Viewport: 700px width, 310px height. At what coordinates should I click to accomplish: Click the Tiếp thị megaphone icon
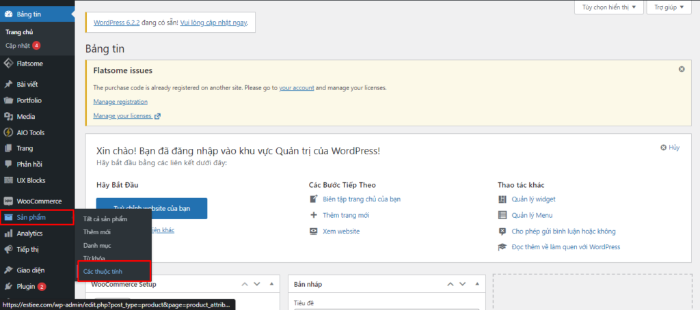point(8,249)
